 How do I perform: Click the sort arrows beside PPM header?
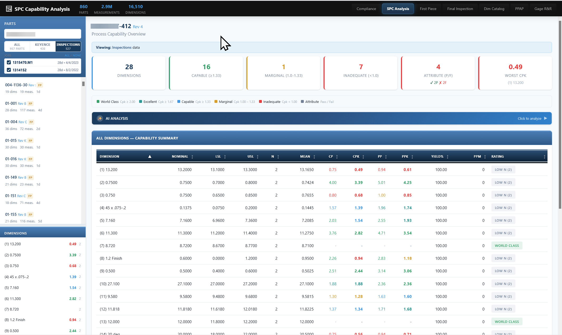coord(485,157)
